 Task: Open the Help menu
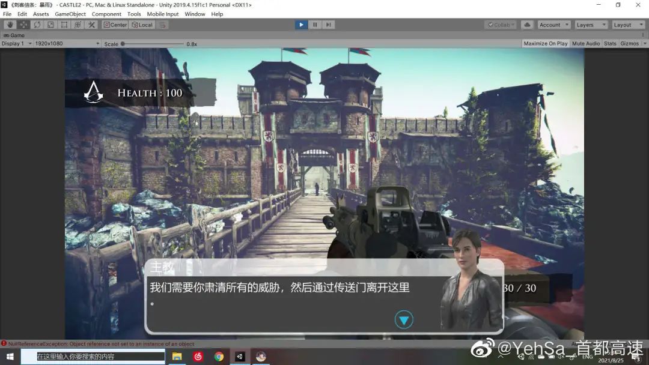pos(217,14)
